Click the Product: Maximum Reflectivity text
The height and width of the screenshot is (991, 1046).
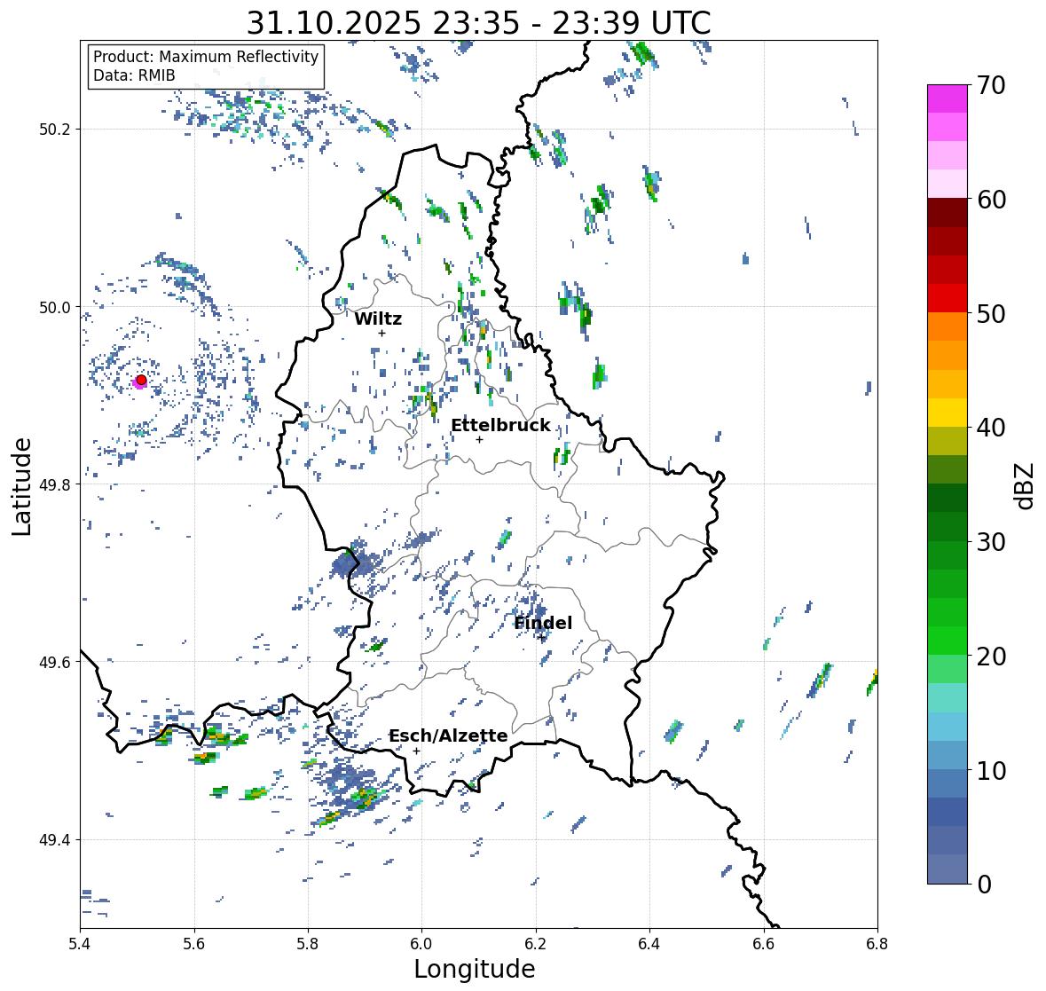[x=206, y=57]
